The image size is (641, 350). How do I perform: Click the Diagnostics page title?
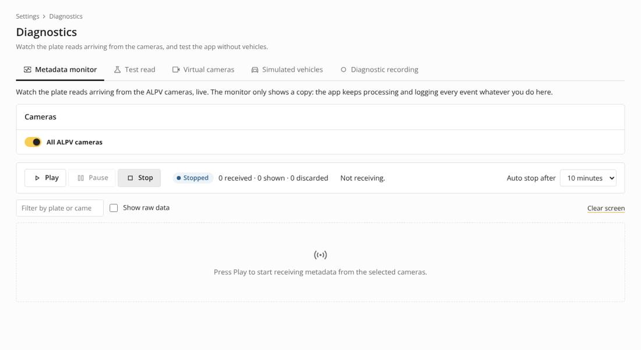[x=47, y=32]
